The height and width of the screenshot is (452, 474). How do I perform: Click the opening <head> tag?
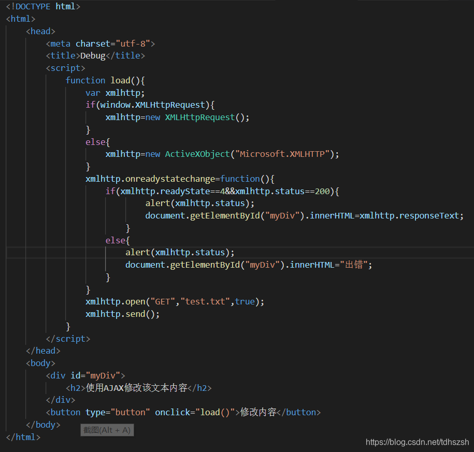[40, 32]
